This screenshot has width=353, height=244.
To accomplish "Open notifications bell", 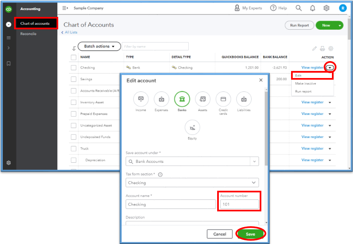I will (x=313, y=8).
